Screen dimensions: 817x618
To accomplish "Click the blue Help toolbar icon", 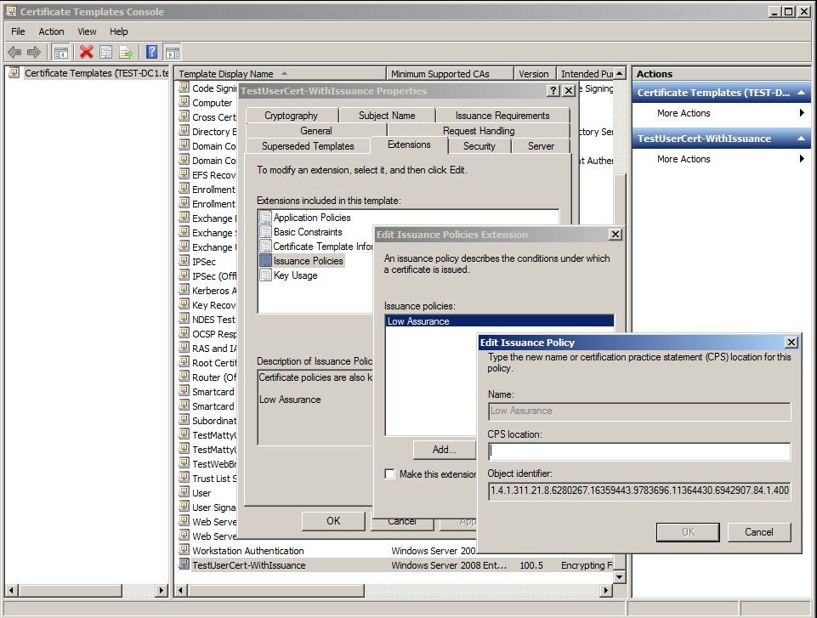I will [151, 52].
